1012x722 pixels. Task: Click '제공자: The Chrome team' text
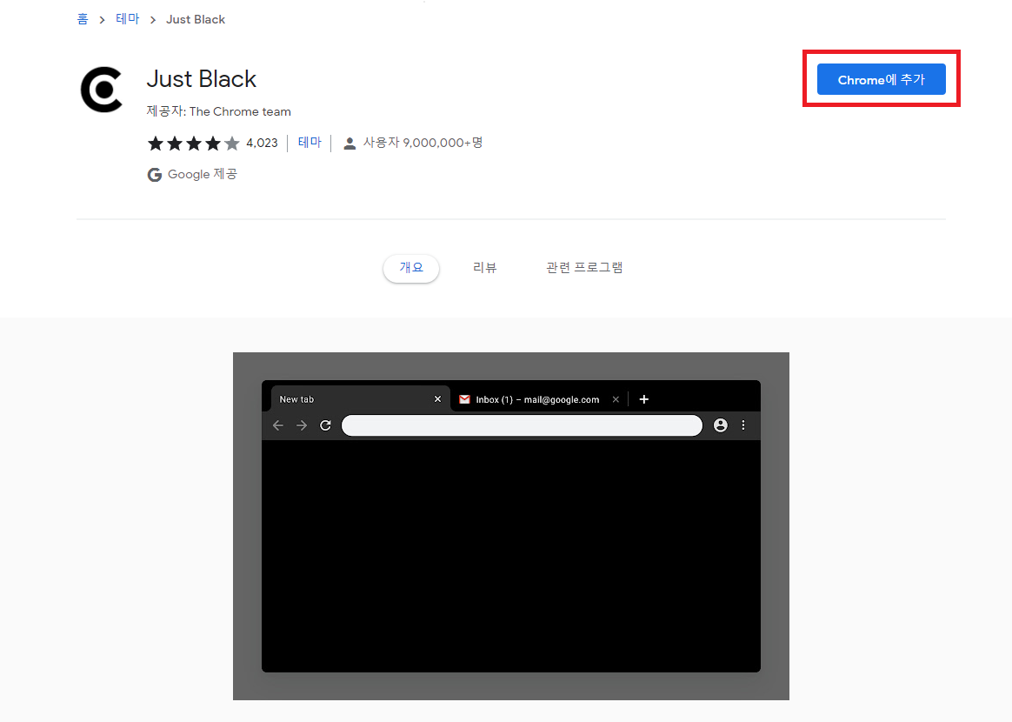[219, 111]
